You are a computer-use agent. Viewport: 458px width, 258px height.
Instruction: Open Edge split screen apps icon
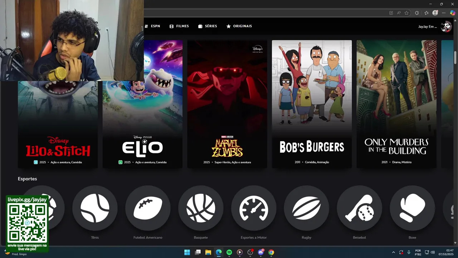pos(391,13)
